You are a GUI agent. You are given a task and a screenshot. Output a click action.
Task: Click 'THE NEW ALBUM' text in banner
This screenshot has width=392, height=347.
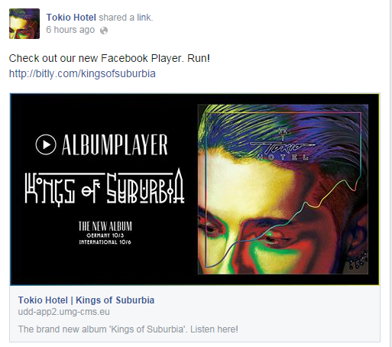coord(105,226)
